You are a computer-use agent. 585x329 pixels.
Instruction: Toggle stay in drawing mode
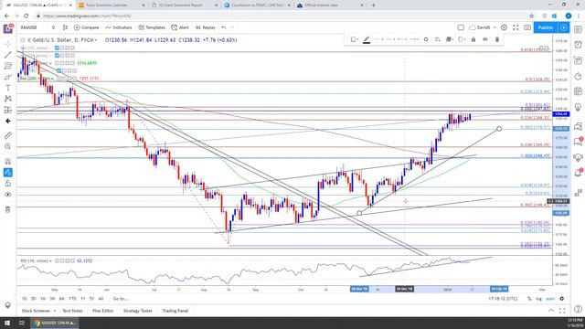pos(8,173)
